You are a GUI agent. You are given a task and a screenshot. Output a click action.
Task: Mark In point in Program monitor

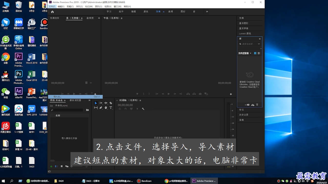click(143, 94)
